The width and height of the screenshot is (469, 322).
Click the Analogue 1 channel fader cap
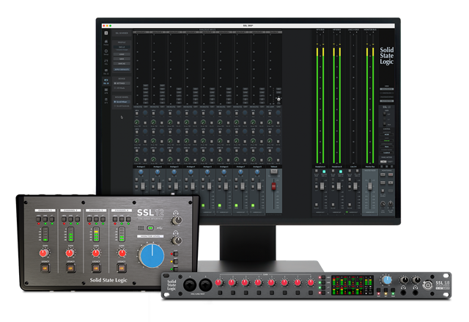pos(143,186)
